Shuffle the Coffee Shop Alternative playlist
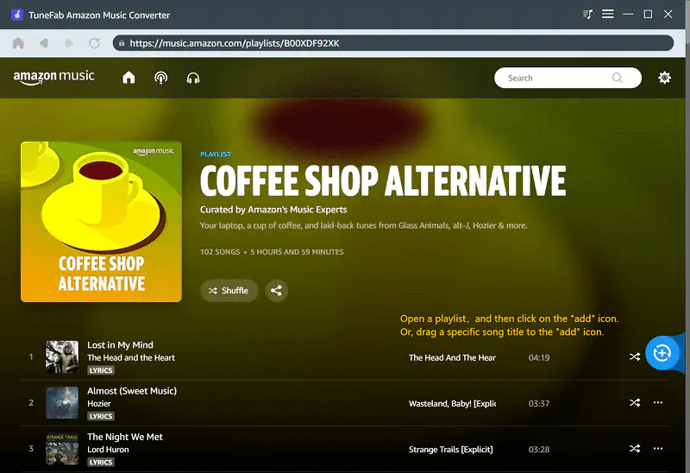690x473 pixels. [x=229, y=290]
